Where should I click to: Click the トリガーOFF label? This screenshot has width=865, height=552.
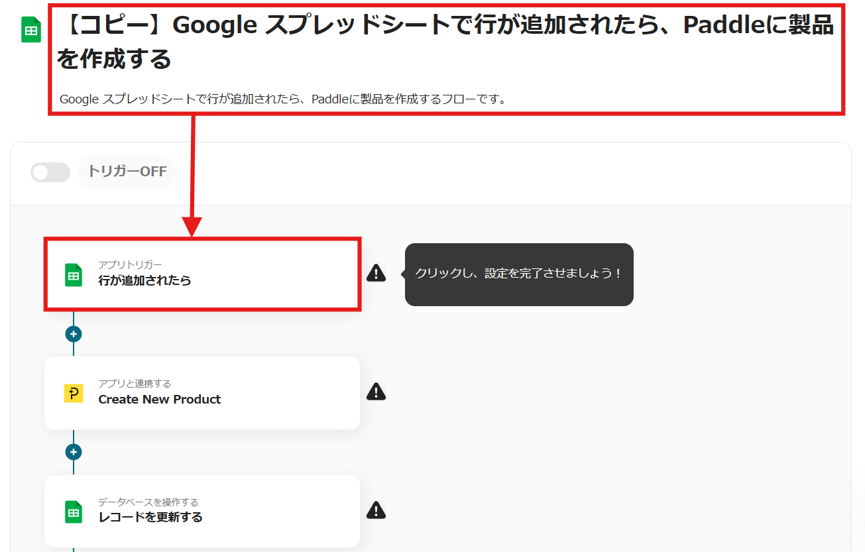click(x=127, y=172)
